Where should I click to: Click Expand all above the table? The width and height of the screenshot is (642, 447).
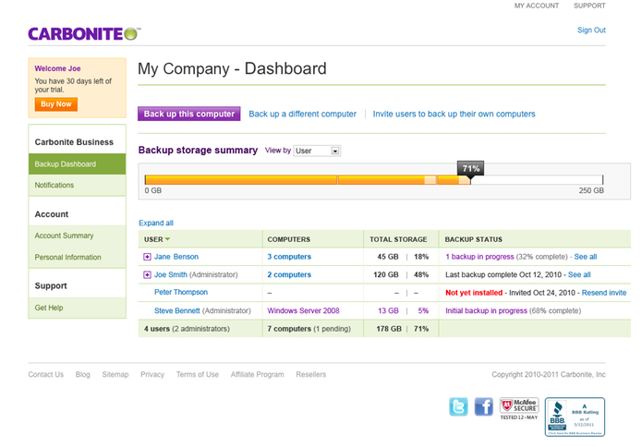(156, 223)
